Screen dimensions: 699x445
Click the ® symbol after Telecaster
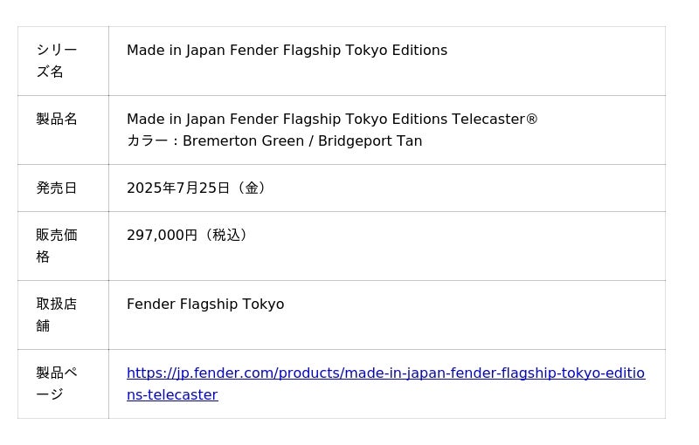point(532,120)
